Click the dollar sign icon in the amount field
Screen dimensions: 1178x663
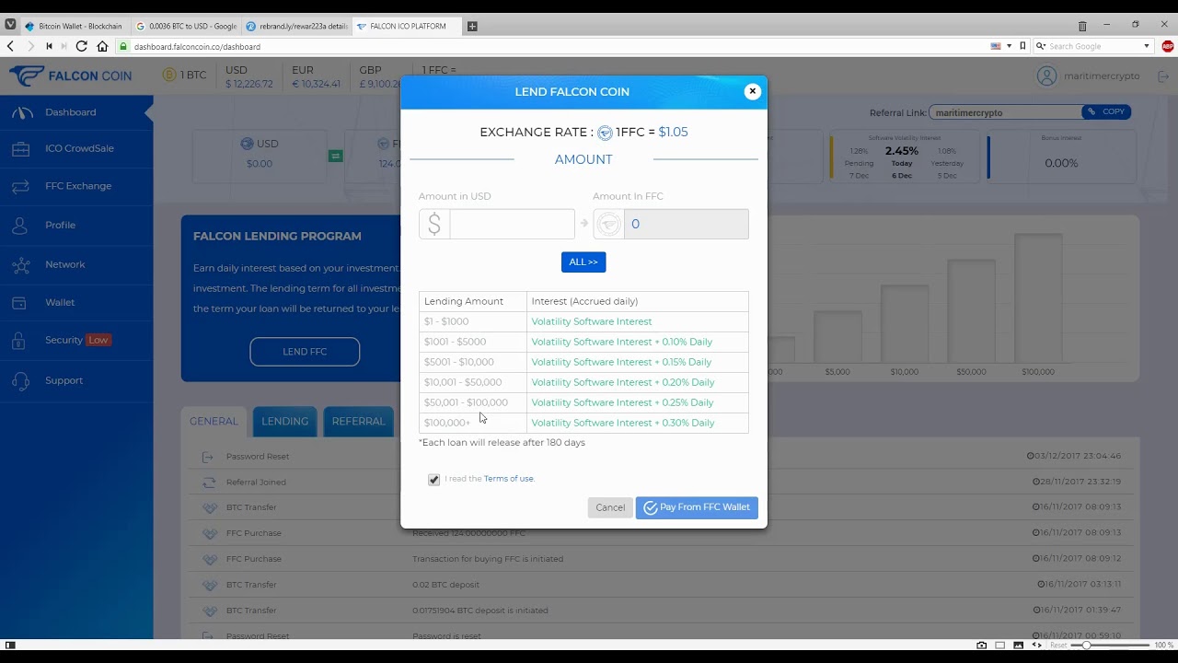(434, 224)
